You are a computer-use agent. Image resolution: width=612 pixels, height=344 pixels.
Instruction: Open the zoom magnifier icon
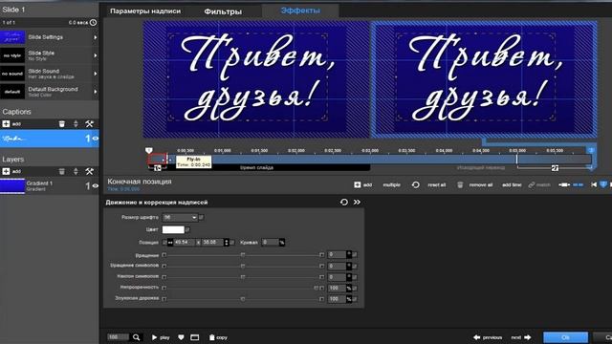click(136, 337)
